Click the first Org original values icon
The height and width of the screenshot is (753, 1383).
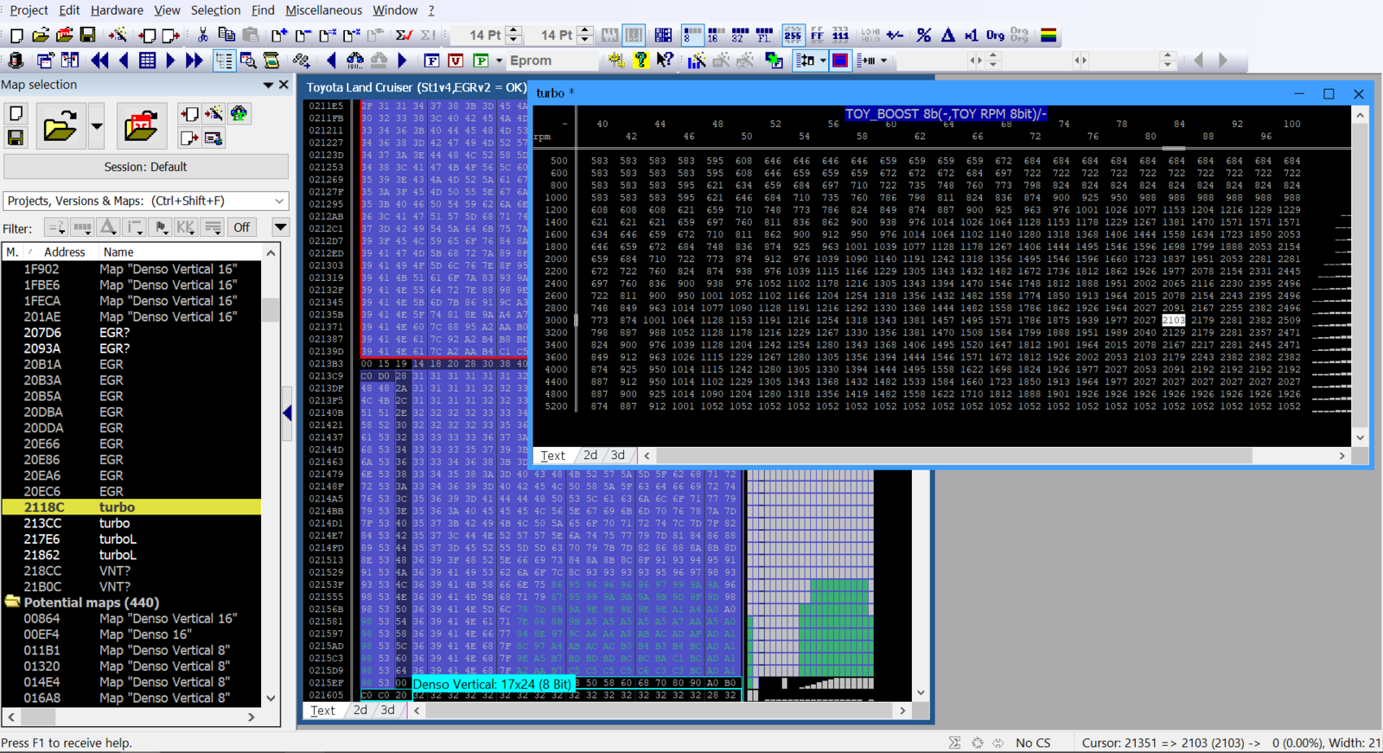click(996, 35)
